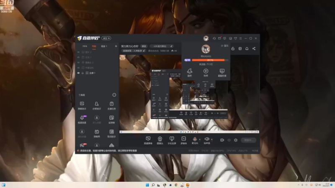Open the 弹幕助手 tool in toolbox
This screenshot has width=335, height=188.
82,106
